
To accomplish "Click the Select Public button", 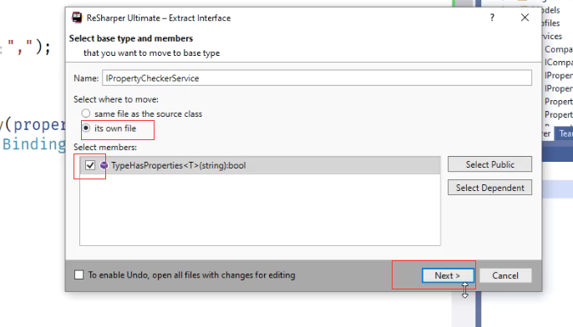I will click(x=489, y=164).
